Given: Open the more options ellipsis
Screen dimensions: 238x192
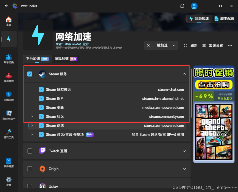Looking at the screenshot, I should tap(230, 45).
